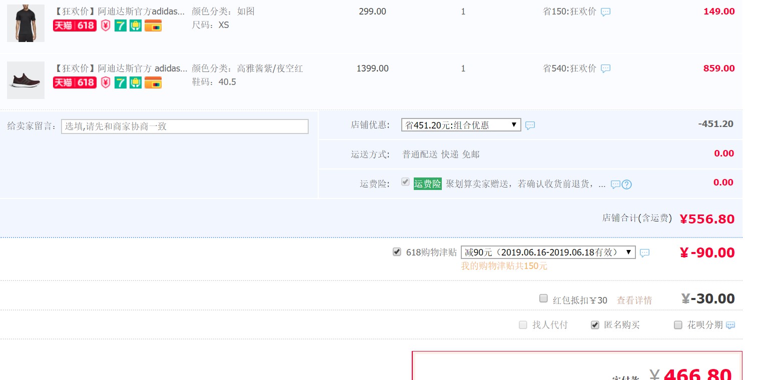This screenshot has width=760, height=380.
Task: Open info bubble beside 店铺优惠 dropdown
Action: [530, 125]
